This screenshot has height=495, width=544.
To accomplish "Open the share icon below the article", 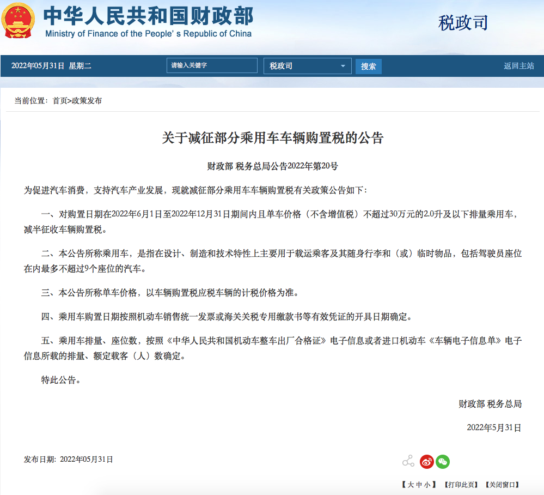I will pos(408,461).
